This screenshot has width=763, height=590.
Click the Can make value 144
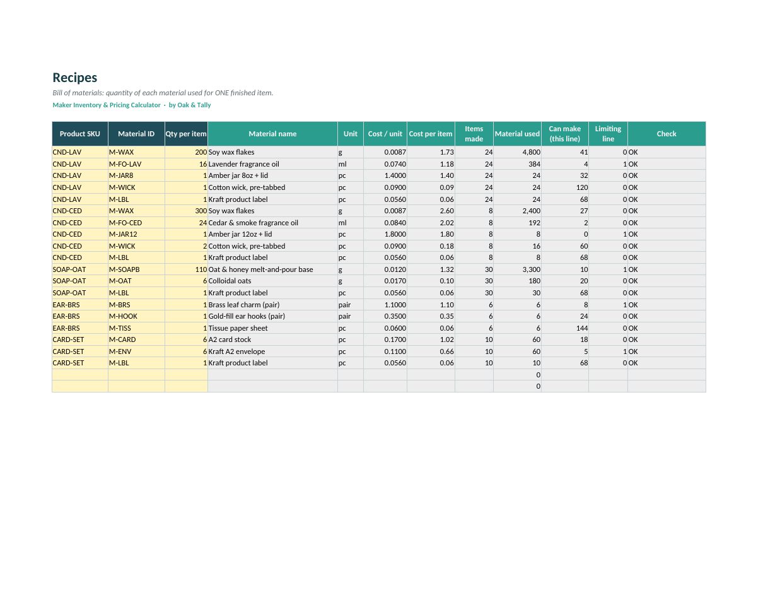(565, 328)
